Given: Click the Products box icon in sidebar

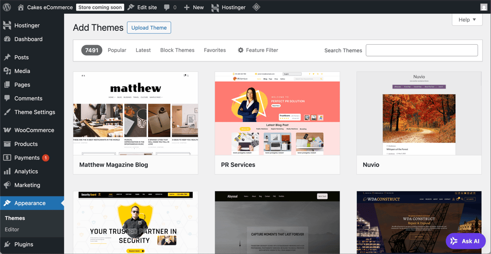Looking at the screenshot, I should 7,144.
